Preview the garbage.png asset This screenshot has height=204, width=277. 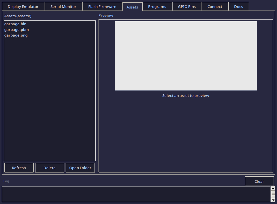pyautogui.click(x=16, y=35)
